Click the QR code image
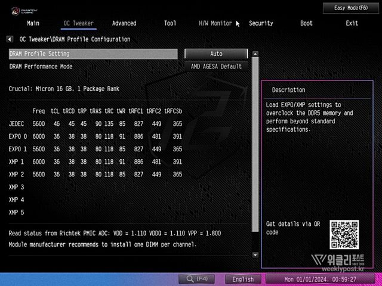Viewport: 382px width, 286px height. pos(344,234)
